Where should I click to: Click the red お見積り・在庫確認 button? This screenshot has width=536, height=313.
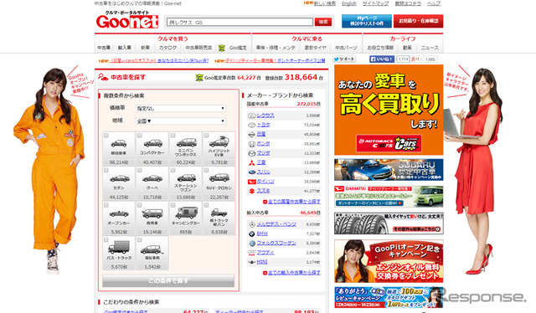tap(418, 21)
